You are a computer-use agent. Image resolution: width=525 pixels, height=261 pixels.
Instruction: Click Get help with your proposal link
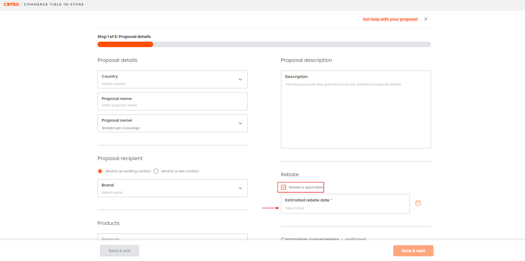390,19
